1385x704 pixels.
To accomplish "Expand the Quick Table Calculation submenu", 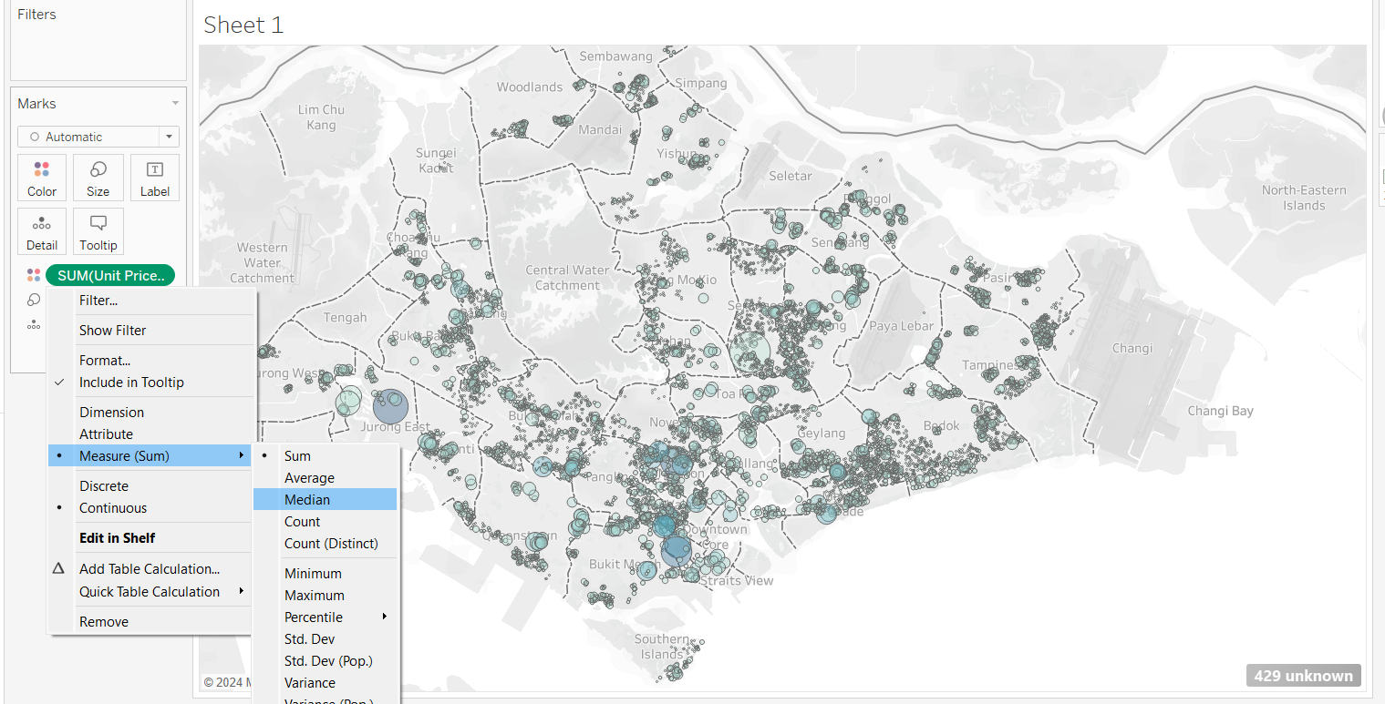I will [150, 592].
